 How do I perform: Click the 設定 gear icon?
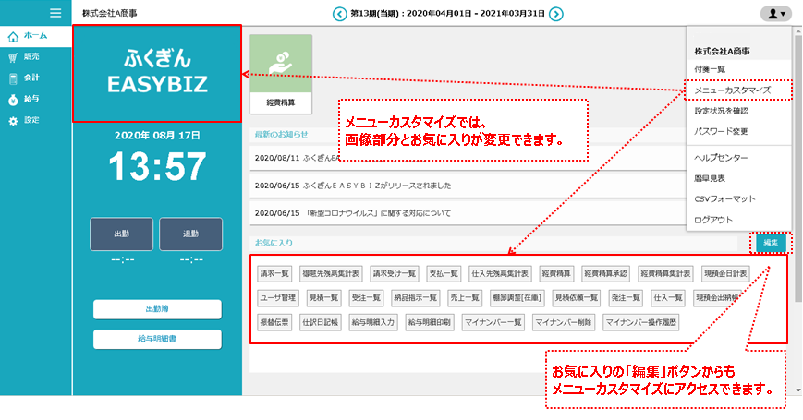13,121
